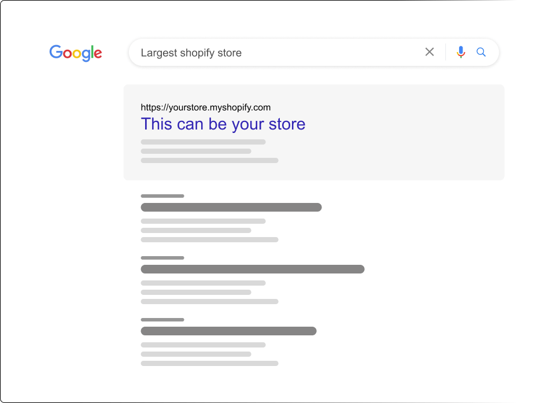Viewport: 555px width, 403px height.
Task: Clear the search query with the X icon
Action: pyautogui.click(x=430, y=52)
